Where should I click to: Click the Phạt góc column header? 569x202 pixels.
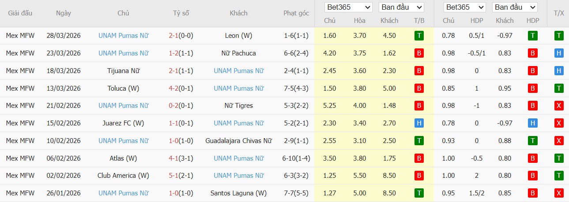296,13
